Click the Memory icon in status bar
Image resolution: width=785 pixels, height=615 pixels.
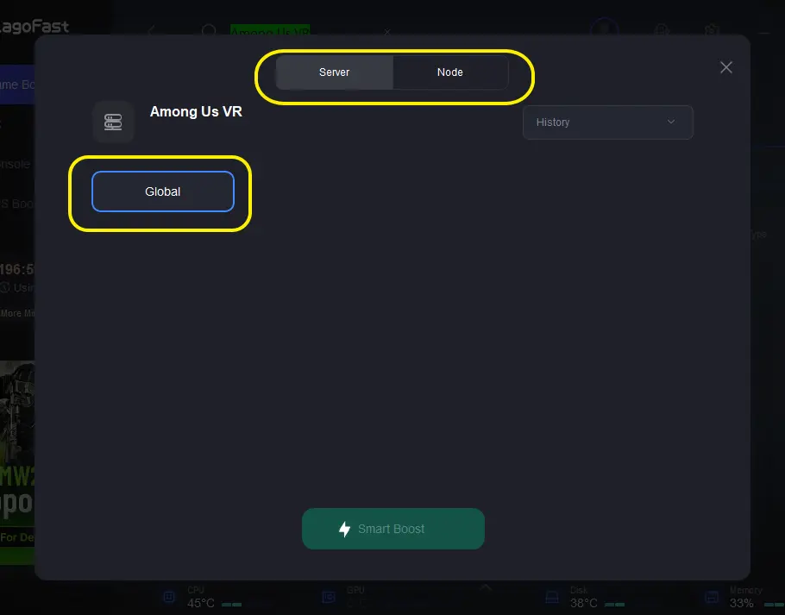(x=712, y=597)
